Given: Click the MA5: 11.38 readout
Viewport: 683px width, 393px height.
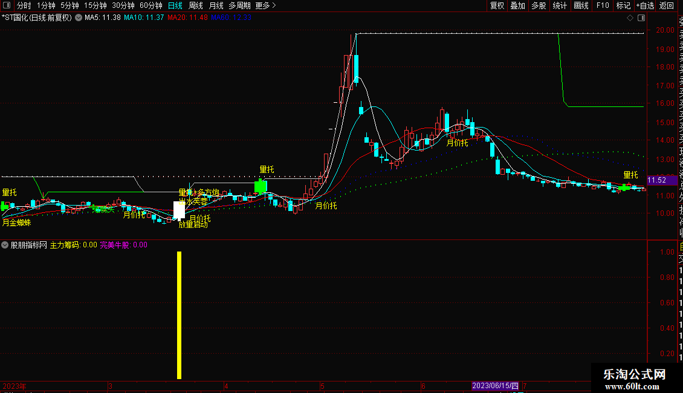Looking at the screenshot, I should [102, 18].
